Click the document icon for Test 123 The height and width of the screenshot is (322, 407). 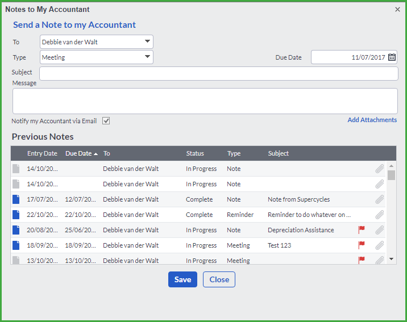[x=16, y=245]
